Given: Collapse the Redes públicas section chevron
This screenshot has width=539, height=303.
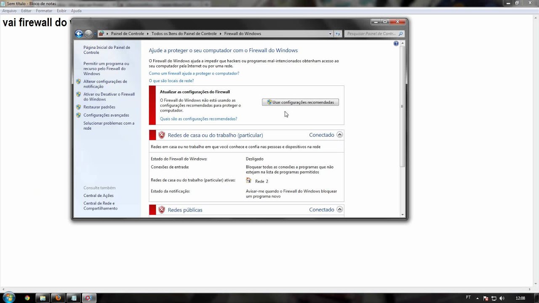Looking at the screenshot, I should 340,210.
